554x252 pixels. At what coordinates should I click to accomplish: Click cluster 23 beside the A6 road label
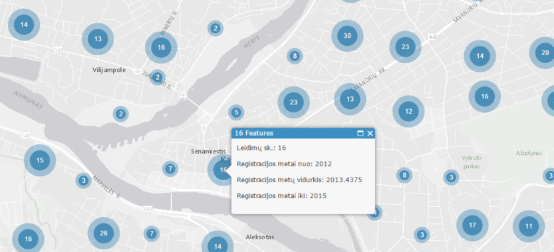pyautogui.click(x=405, y=47)
